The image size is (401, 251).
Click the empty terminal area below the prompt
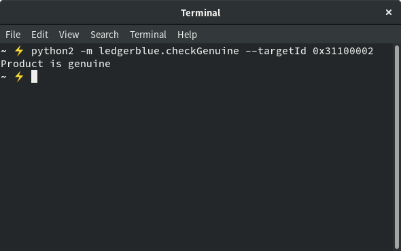(x=197, y=166)
